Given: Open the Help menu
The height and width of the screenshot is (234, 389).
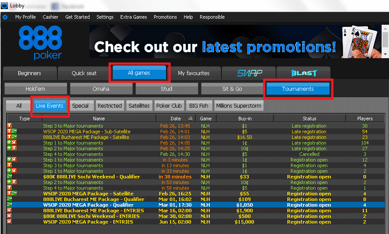Looking at the screenshot, I should pyautogui.click(x=188, y=17).
